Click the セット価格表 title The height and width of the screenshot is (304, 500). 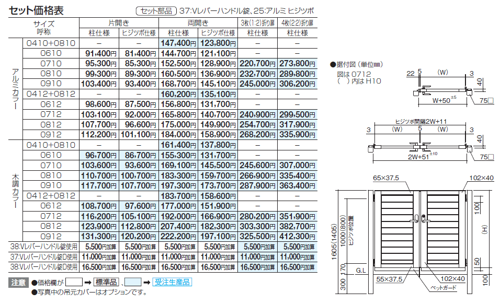pos(36,10)
